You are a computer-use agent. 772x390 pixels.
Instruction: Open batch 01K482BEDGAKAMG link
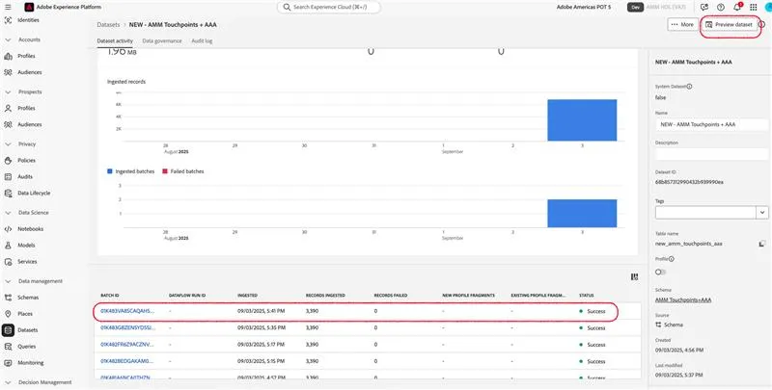(x=126, y=361)
